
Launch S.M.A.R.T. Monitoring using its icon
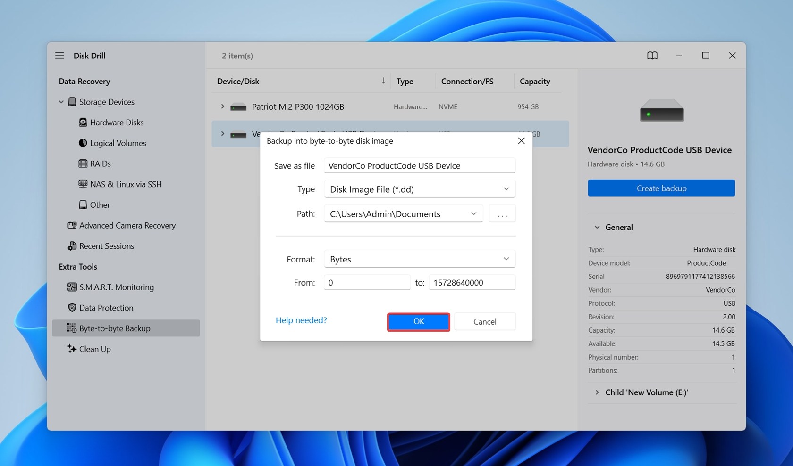pyautogui.click(x=71, y=287)
